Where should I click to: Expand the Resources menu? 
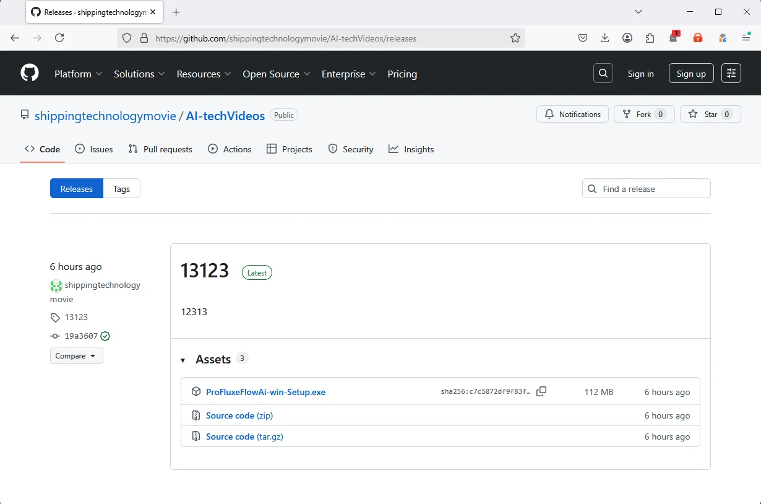click(204, 74)
